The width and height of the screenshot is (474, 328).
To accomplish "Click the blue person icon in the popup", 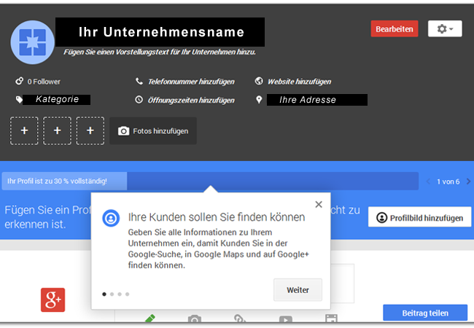I will click(111, 218).
